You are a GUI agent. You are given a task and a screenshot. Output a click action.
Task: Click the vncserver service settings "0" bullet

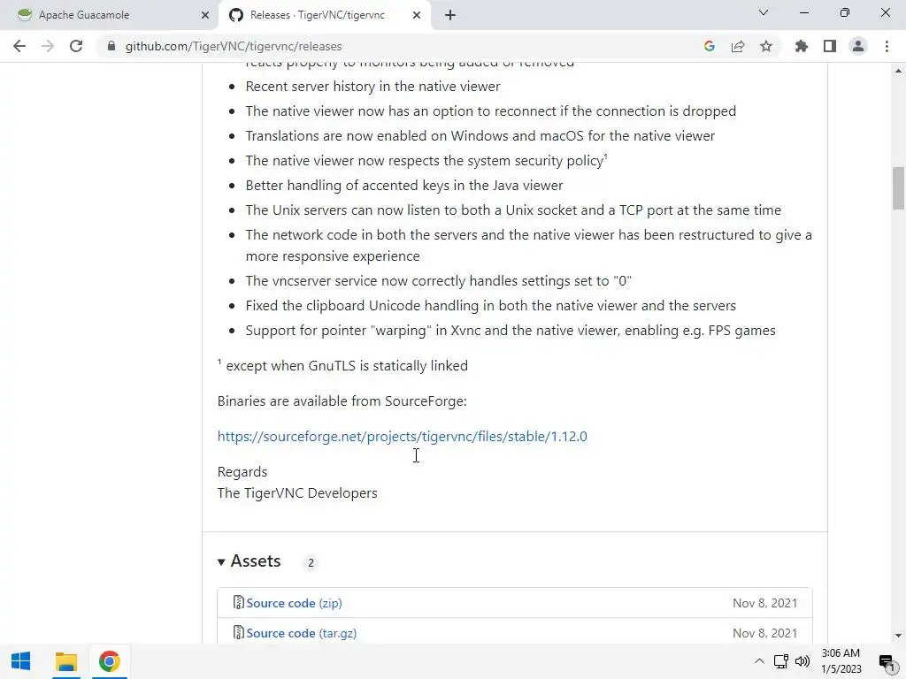pyautogui.click(x=439, y=280)
